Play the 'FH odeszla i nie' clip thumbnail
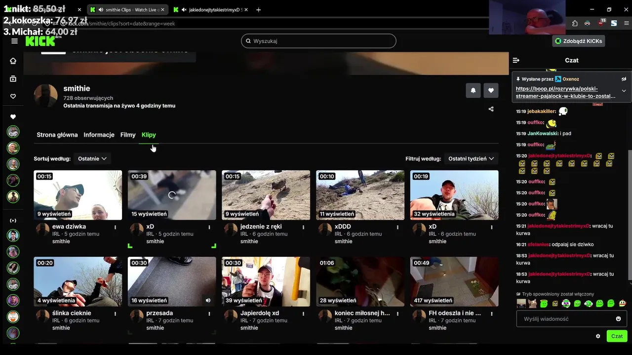The height and width of the screenshot is (355, 632). coord(454,282)
